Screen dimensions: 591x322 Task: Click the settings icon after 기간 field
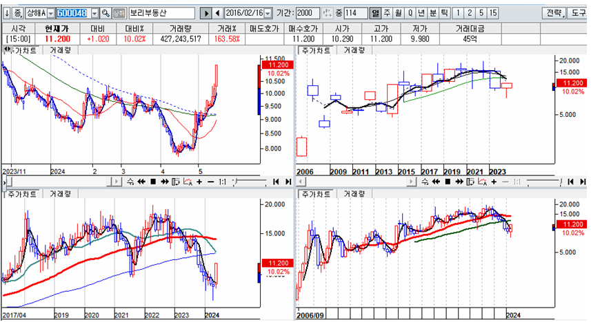tap(328, 13)
